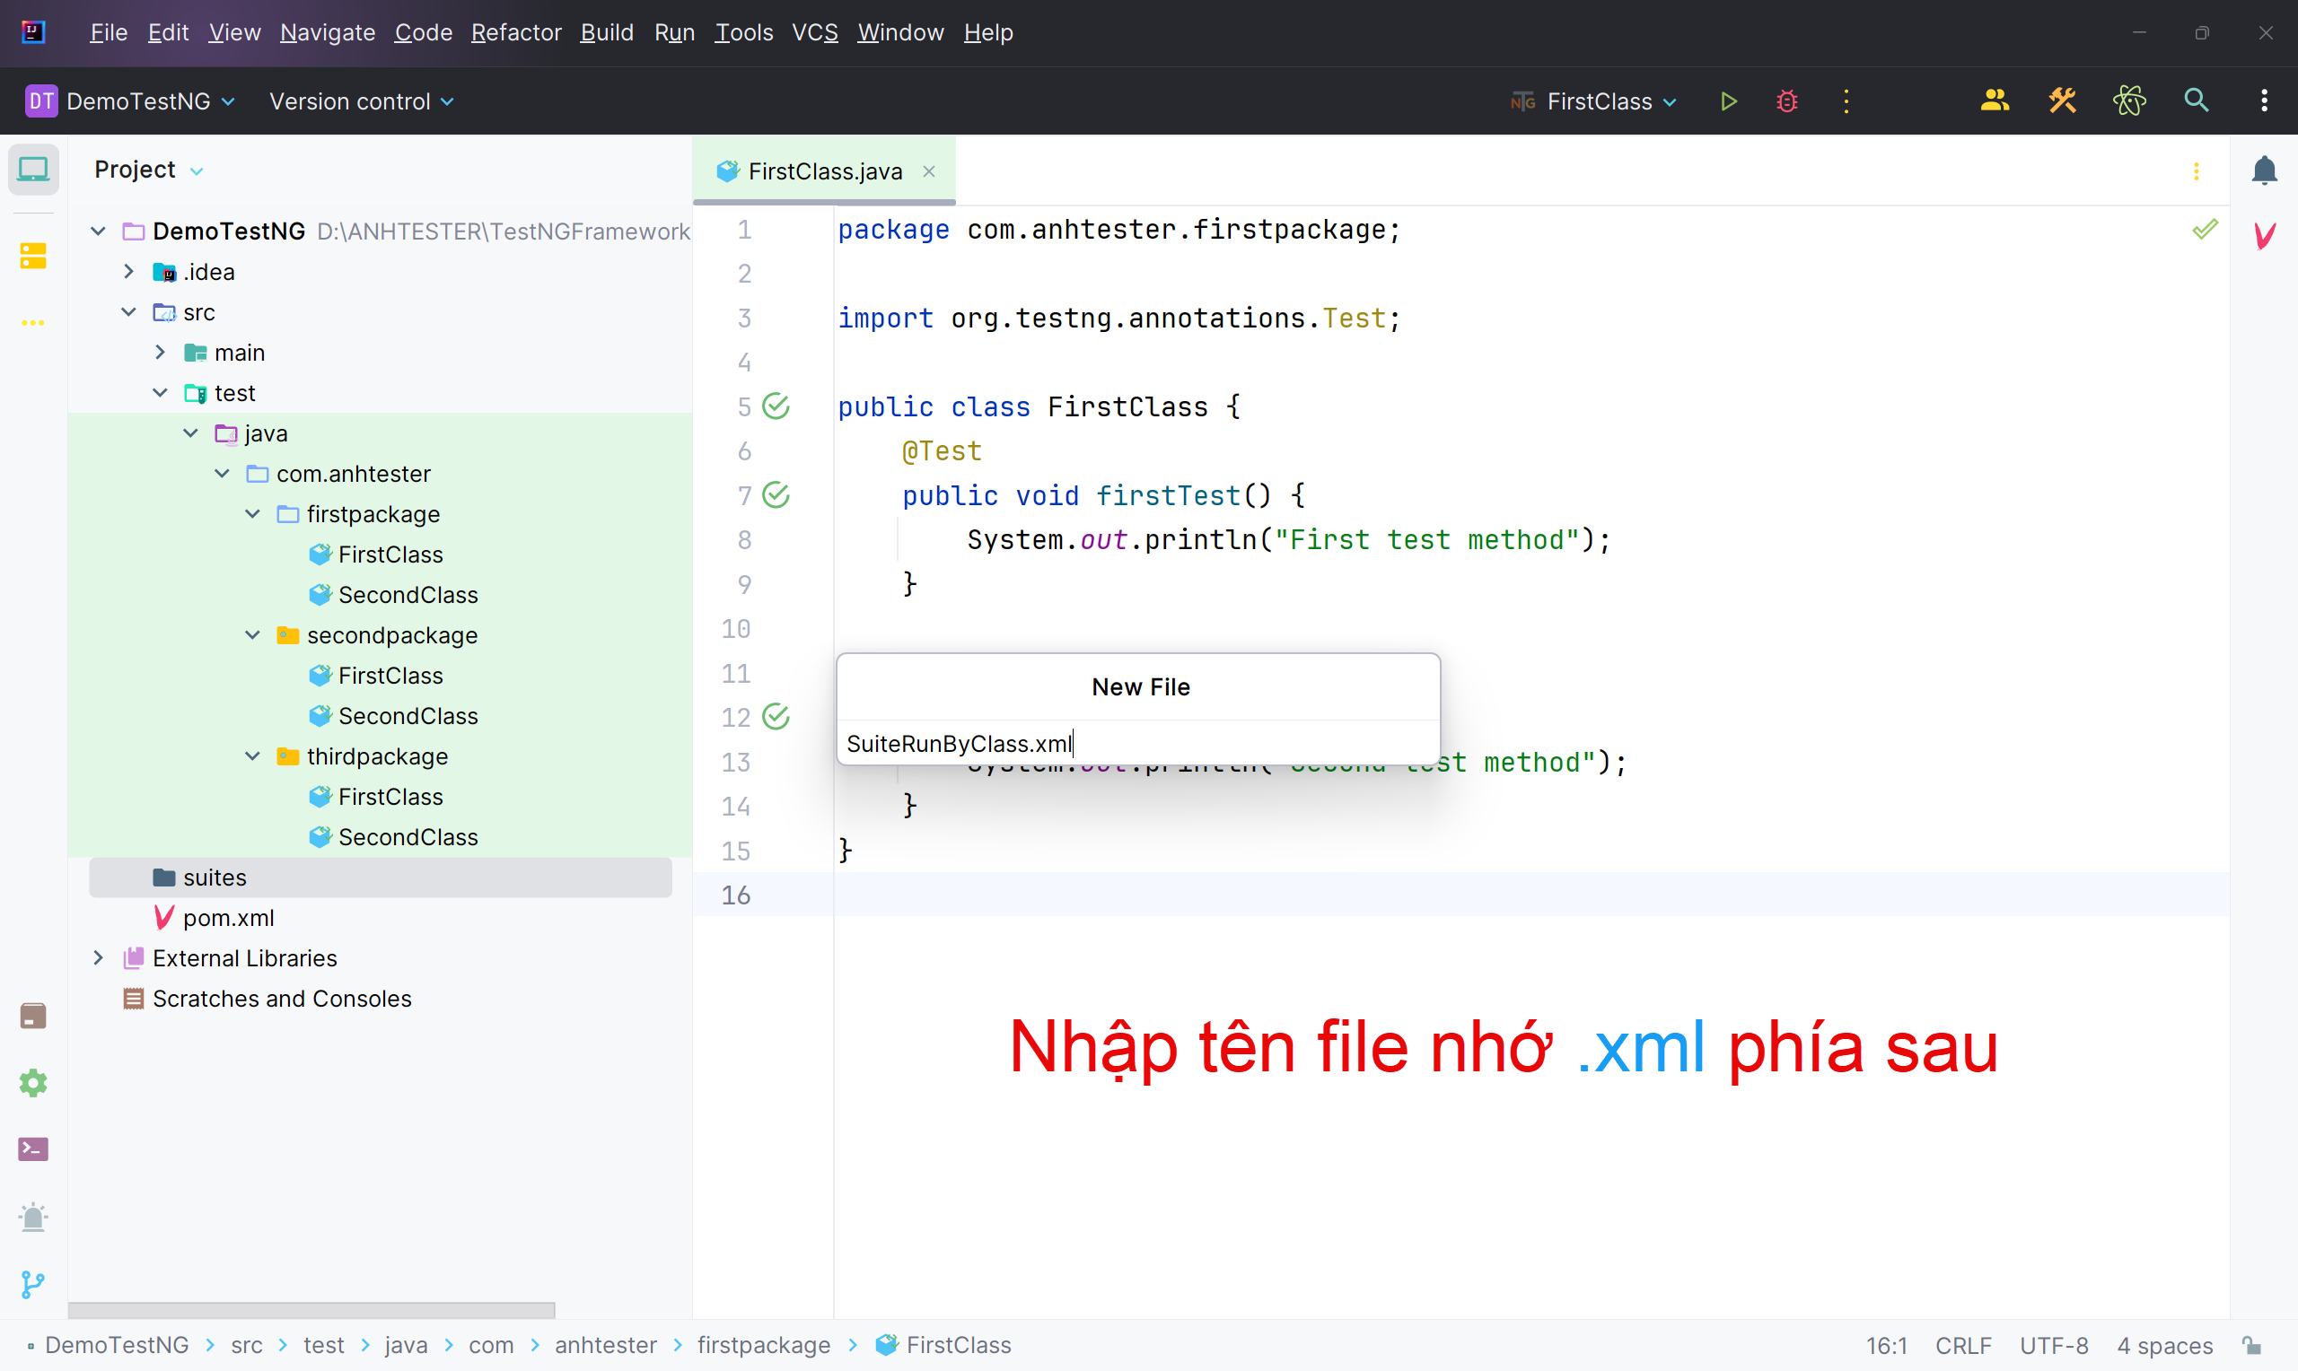Close the FirstClass.java tab
The image size is (2298, 1371).
point(928,172)
